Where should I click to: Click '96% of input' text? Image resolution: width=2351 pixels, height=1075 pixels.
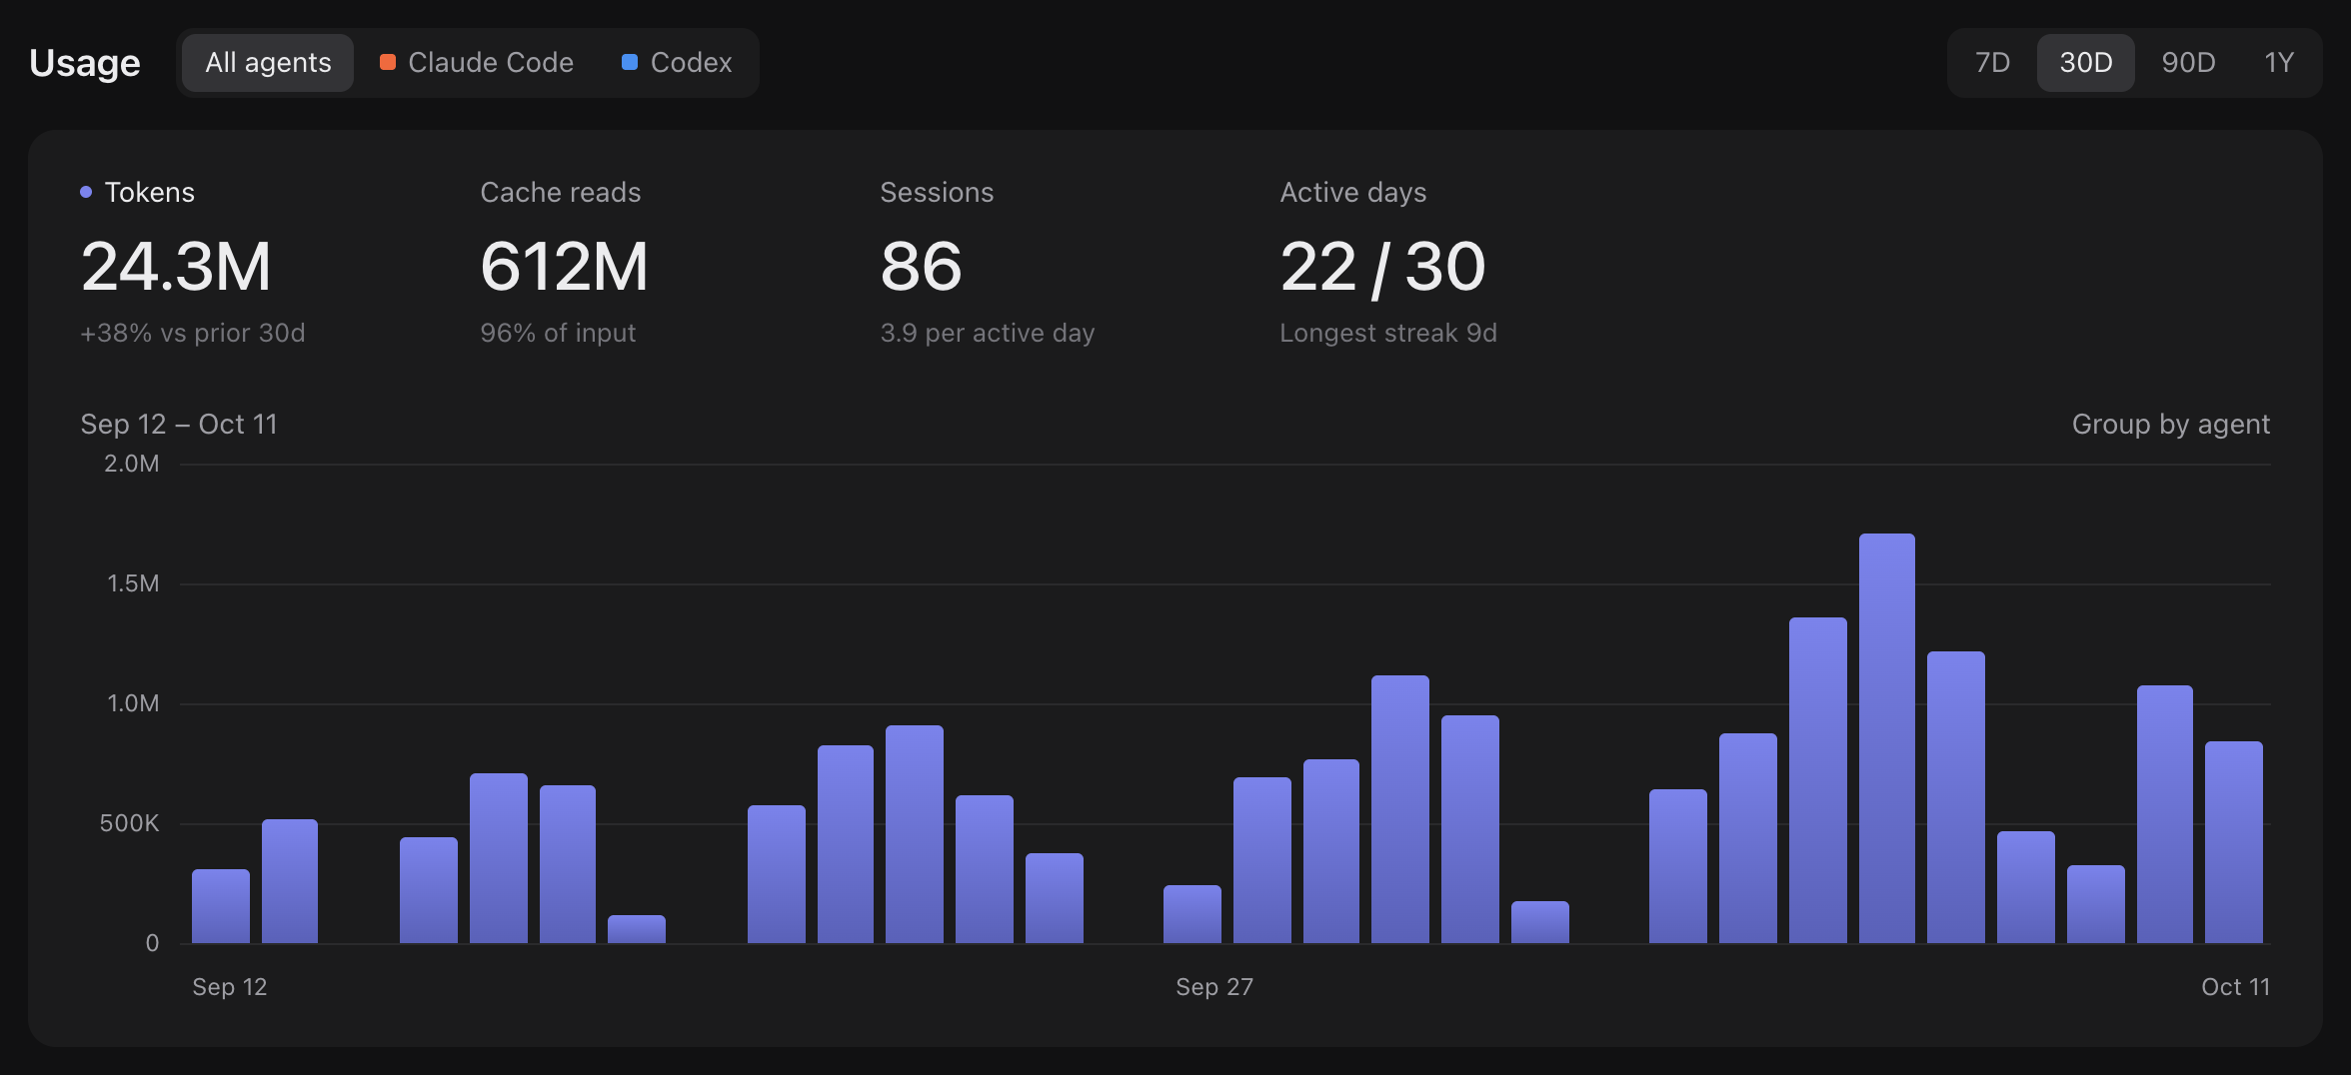[x=558, y=333]
